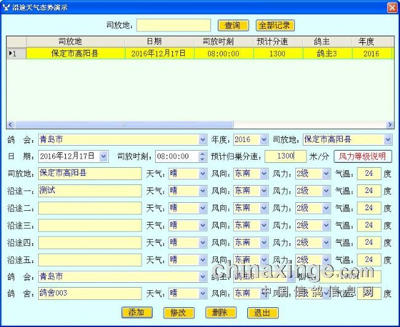Open the 风力 dropdown in 司放地 row
Image resolution: width=400 pixels, height=327 pixels.
point(326,174)
